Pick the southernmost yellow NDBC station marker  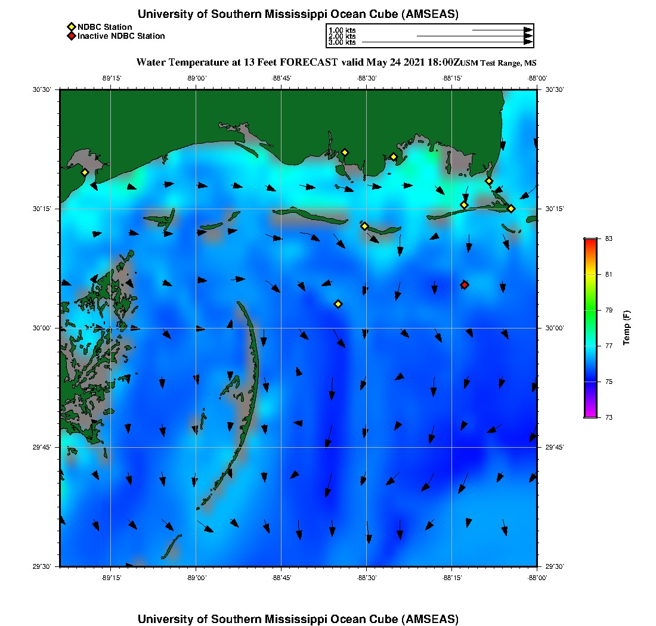(x=338, y=304)
